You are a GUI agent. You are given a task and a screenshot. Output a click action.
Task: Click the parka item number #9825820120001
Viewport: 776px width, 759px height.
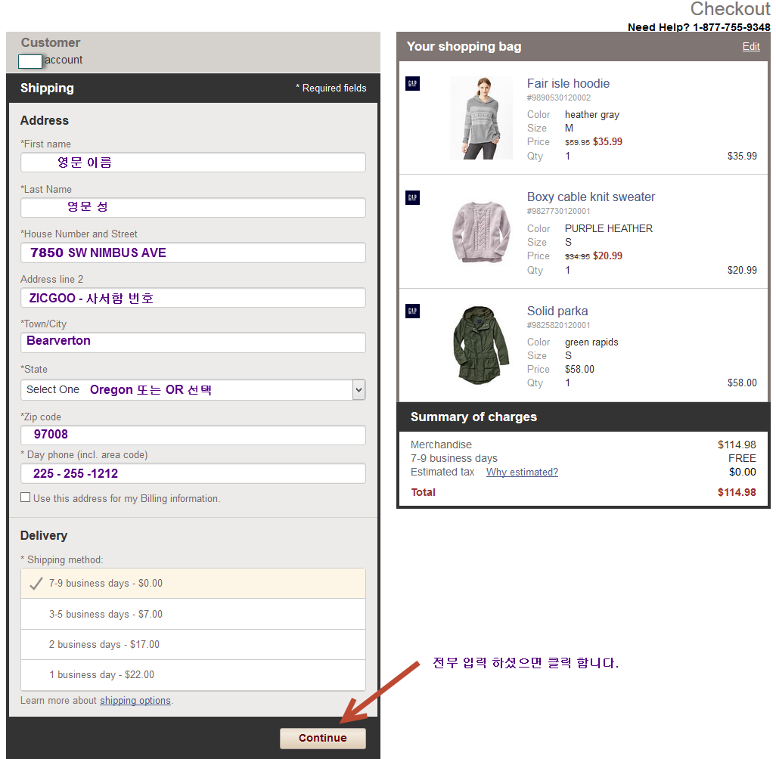pyautogui.click(x=559, y=325)
